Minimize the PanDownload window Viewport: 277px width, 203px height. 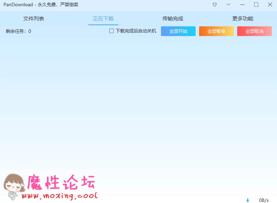tap(242, 5)
